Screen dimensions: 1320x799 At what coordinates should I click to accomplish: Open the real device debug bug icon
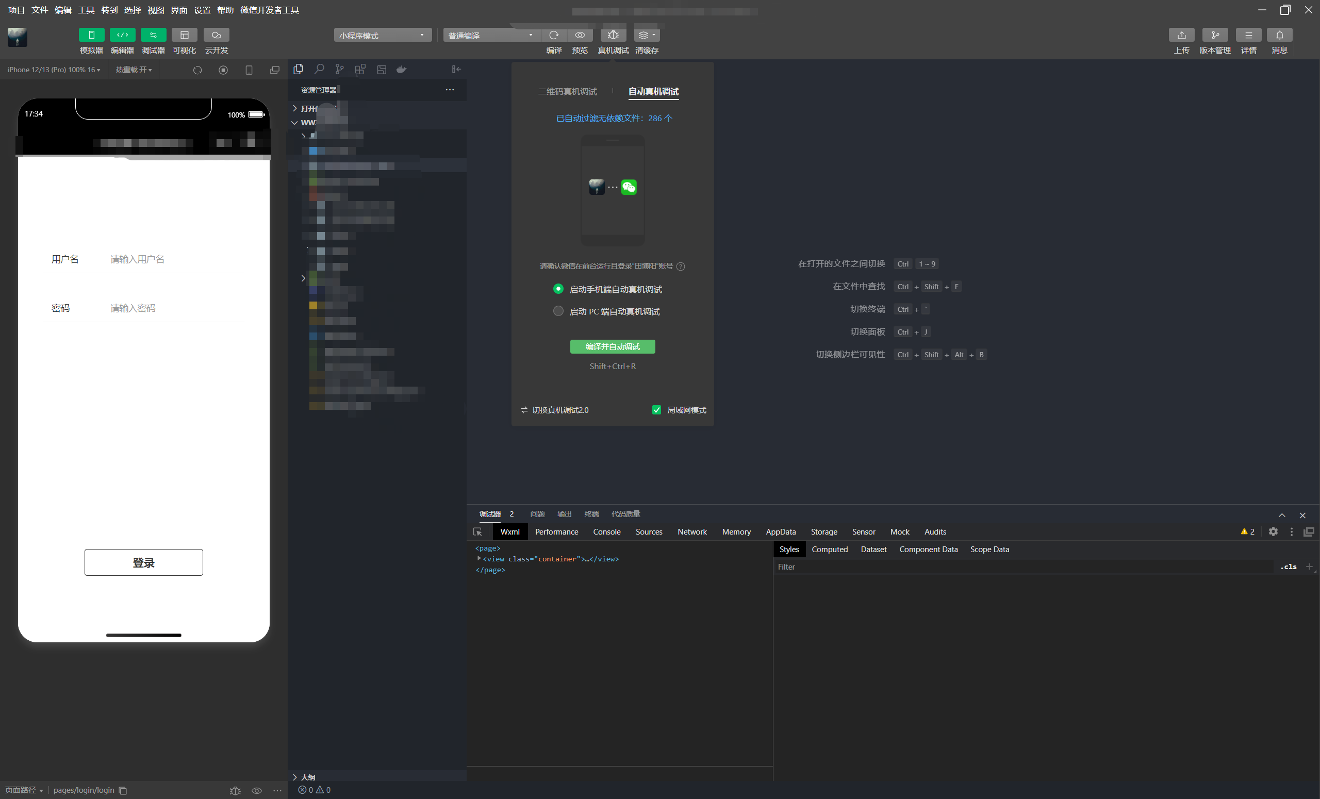pyautogui.click(x=613, y=36)
